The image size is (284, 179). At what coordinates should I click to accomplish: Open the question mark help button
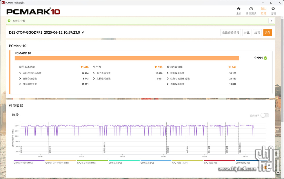coord(271,21)
